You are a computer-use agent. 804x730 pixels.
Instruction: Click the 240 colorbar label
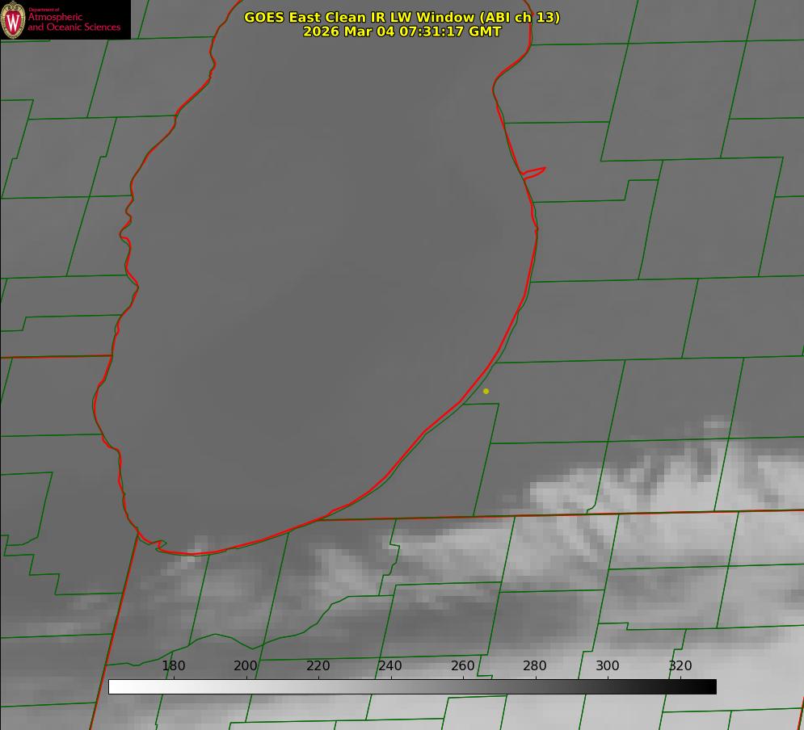[x=390, y=665]
